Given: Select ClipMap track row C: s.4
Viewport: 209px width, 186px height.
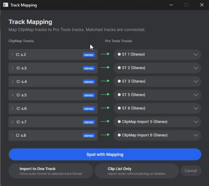Looking at the screenshot, I should (x=53, y=82).
